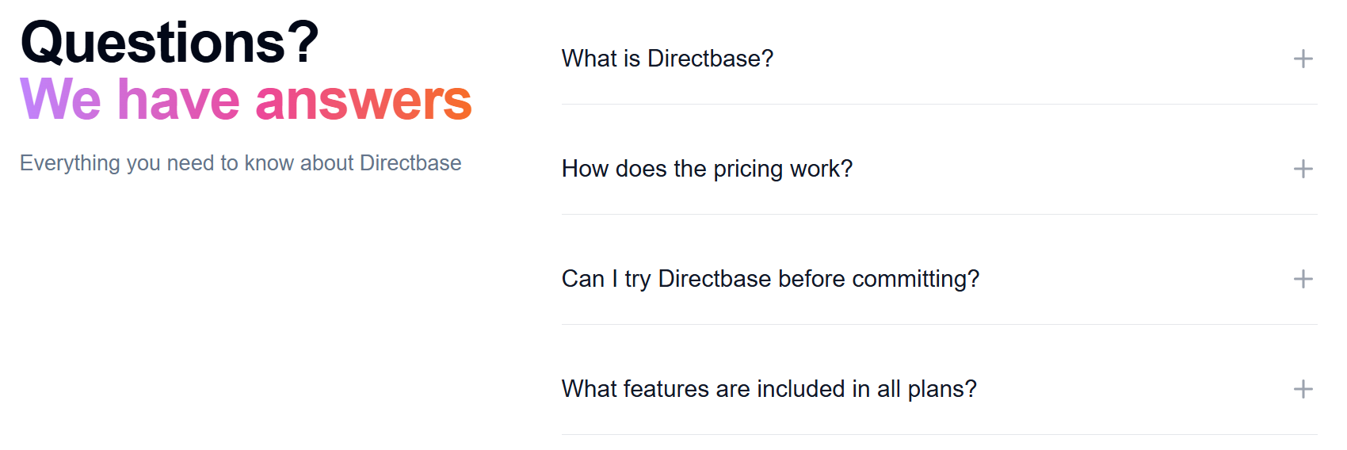Click the word 'Directbase' in the subtitle
1347x450 pixels.
point(410,163)
